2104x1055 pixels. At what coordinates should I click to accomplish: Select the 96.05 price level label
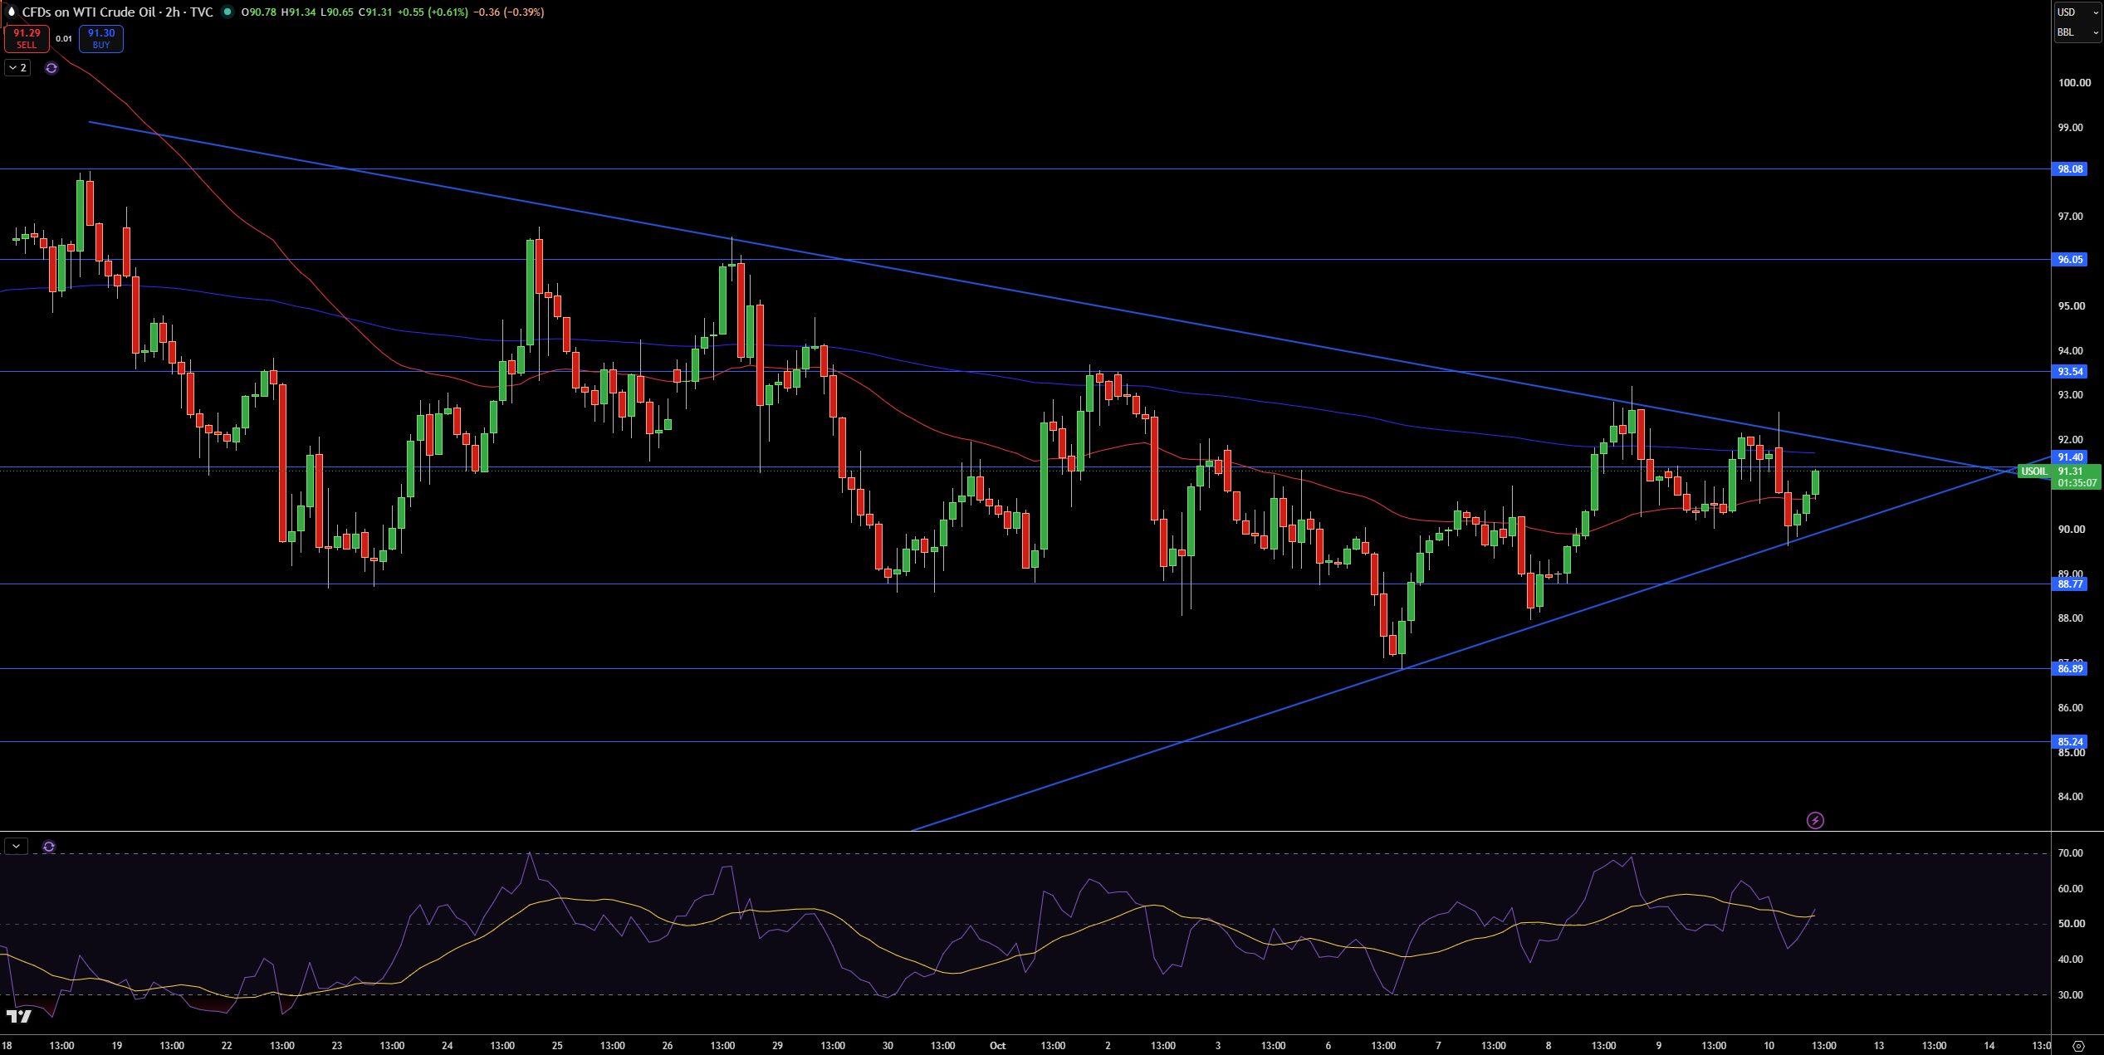(2069, 260)
